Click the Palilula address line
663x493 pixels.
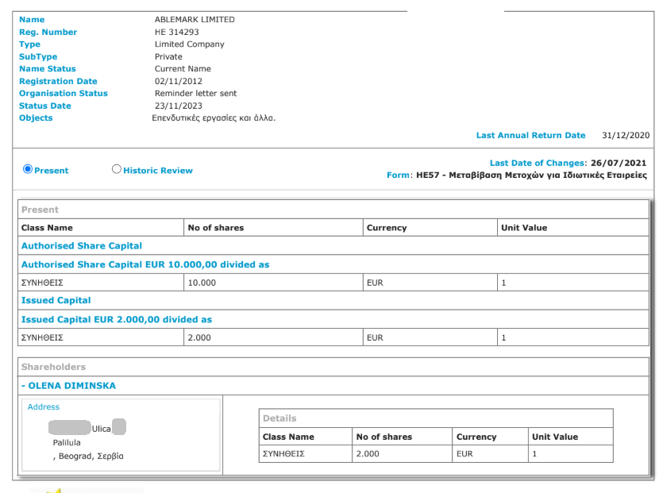click(67, 443)
